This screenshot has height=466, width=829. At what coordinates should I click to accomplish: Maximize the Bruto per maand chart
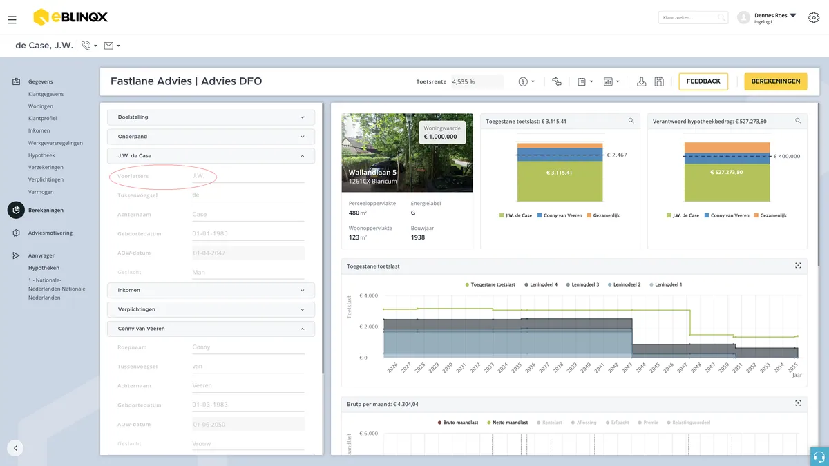tap(798, 403)
